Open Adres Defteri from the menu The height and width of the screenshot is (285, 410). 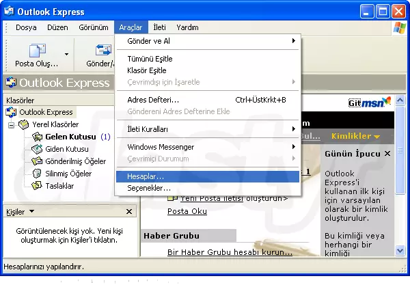[x=208, y=100]
